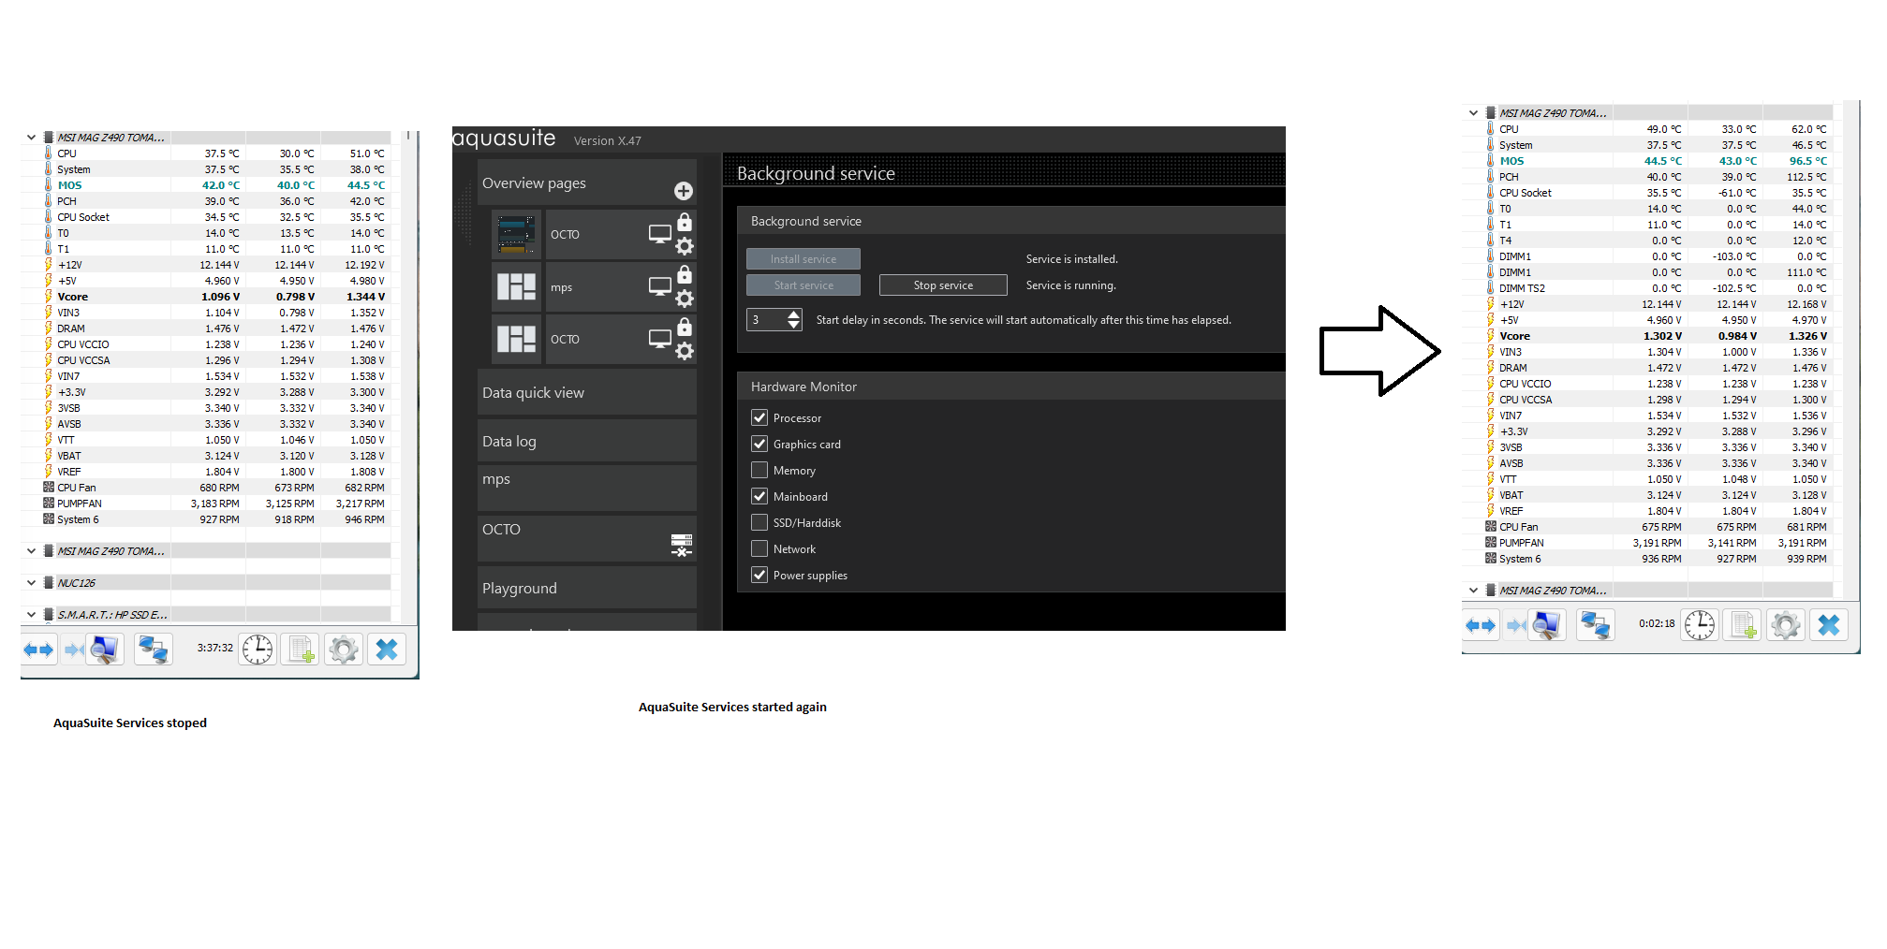Start logging with the sheet icon in 0:02:18 window
The height and width of the screenshot is (949, 1887).
pos(1743,625)
